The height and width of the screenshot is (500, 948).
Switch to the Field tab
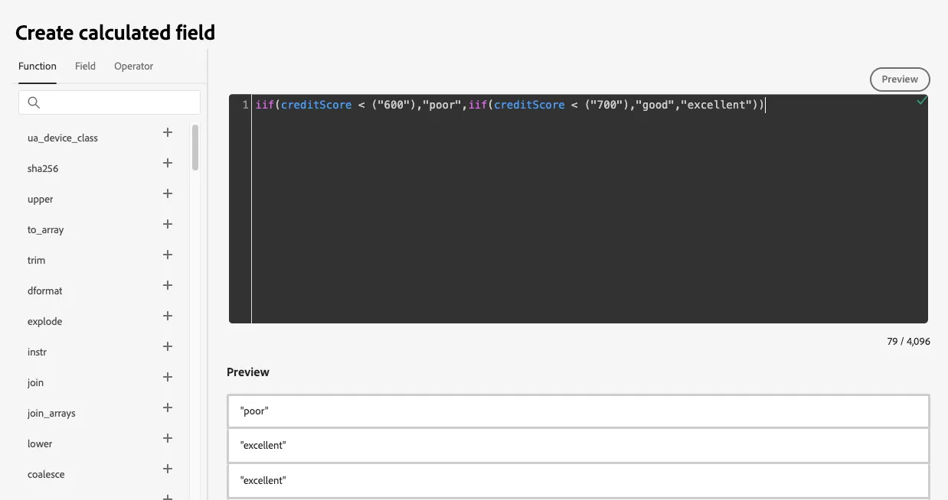point(85,67)
